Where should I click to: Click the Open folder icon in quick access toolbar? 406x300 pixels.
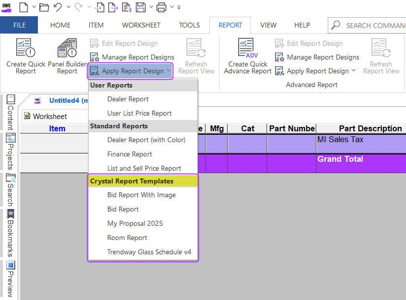point(44,7)
